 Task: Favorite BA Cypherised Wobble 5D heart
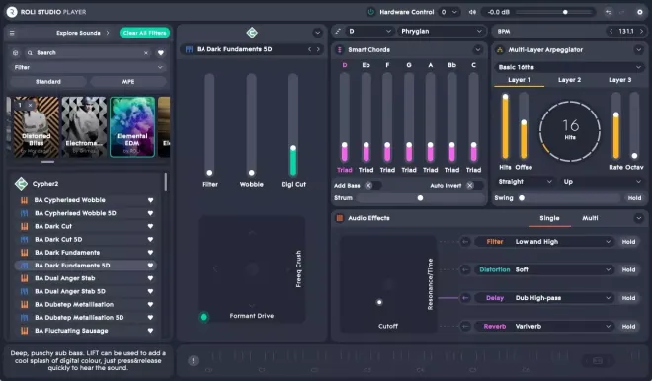[x=150, y=213]
